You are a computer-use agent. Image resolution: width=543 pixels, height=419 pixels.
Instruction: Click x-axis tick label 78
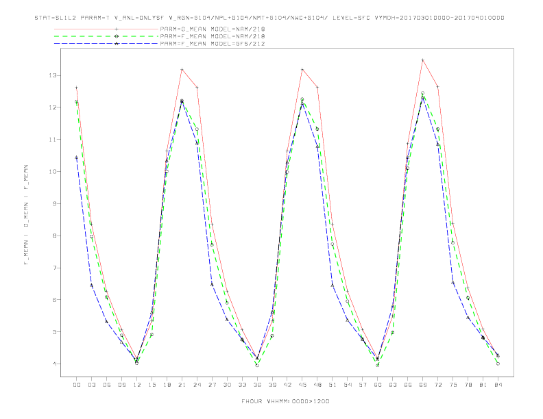coord(468,385)
